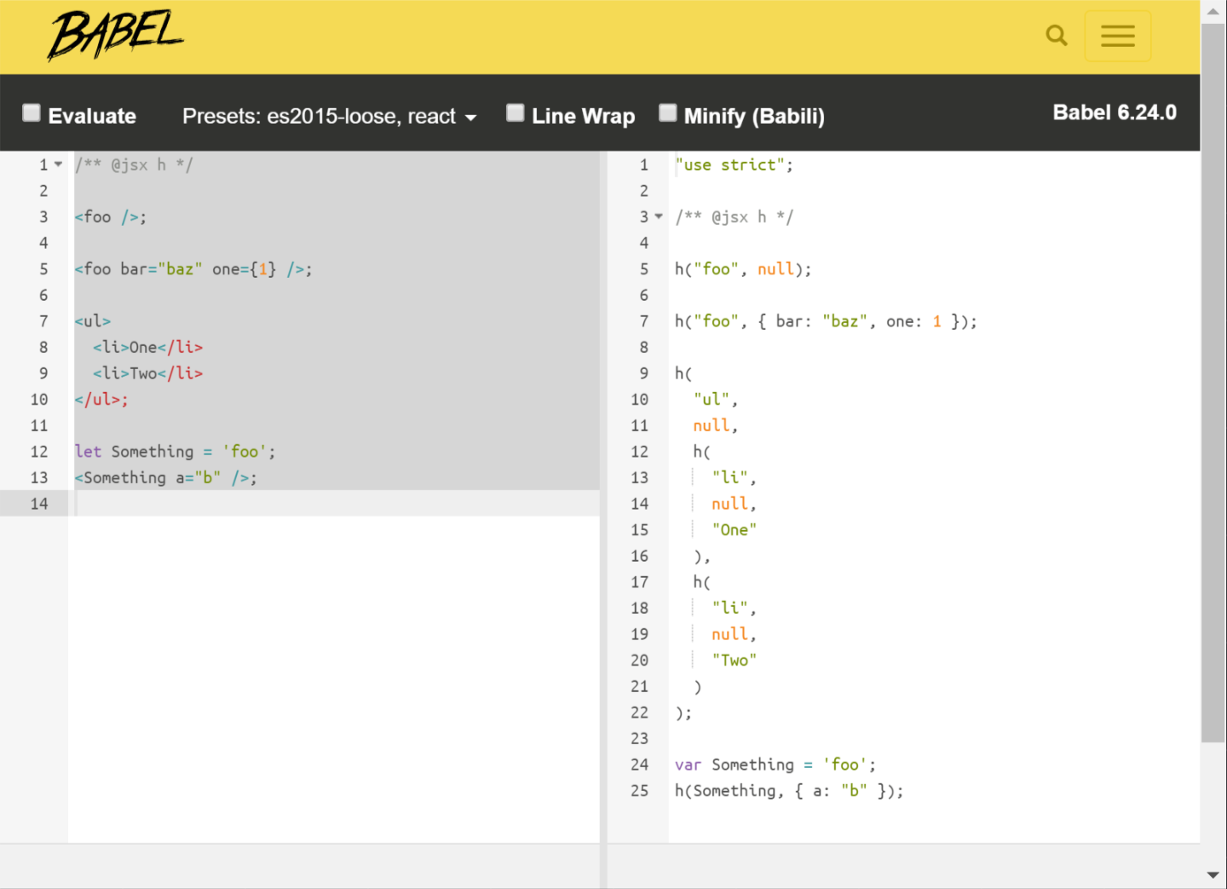Click the '/** @jsx h */' comment in input editor
1227x889 pixels.
tap(134, 165)
